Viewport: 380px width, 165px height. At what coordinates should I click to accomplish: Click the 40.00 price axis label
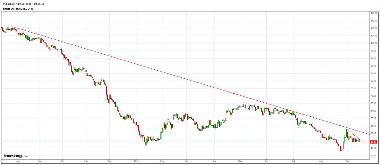pyautogui.click(x=374, y=156)
